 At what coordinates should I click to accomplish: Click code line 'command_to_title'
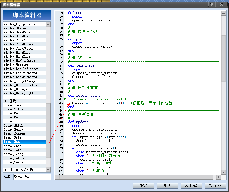click(x=96, y=160)
